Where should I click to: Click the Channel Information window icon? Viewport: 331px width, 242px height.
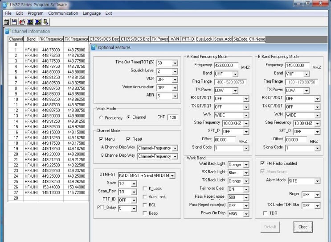click(x=7, y=31)
